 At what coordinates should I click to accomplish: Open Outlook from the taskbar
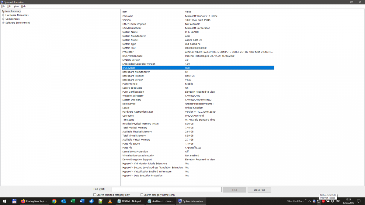click(64, 201)
